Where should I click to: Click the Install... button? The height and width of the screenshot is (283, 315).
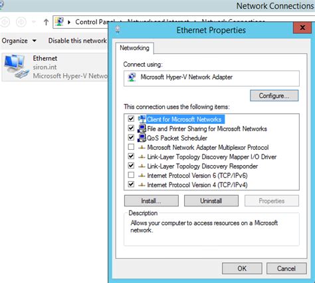(152, 201)
